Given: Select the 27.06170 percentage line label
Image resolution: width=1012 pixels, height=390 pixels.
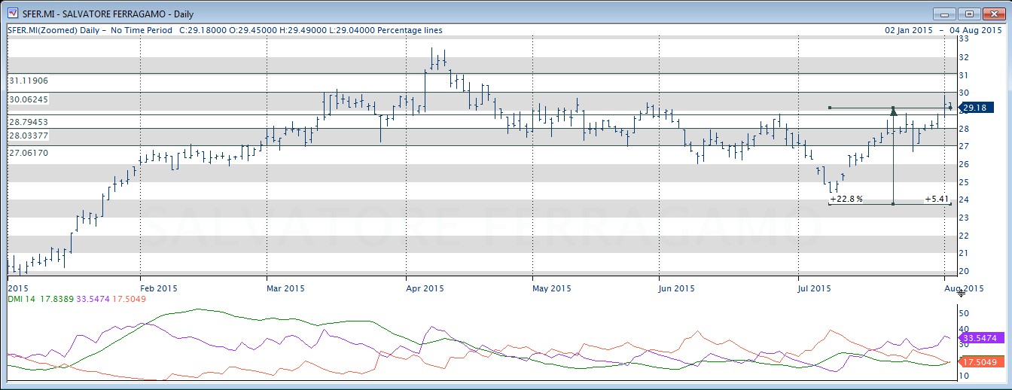Looking at the screenshot, I should (x=29, y=153).
